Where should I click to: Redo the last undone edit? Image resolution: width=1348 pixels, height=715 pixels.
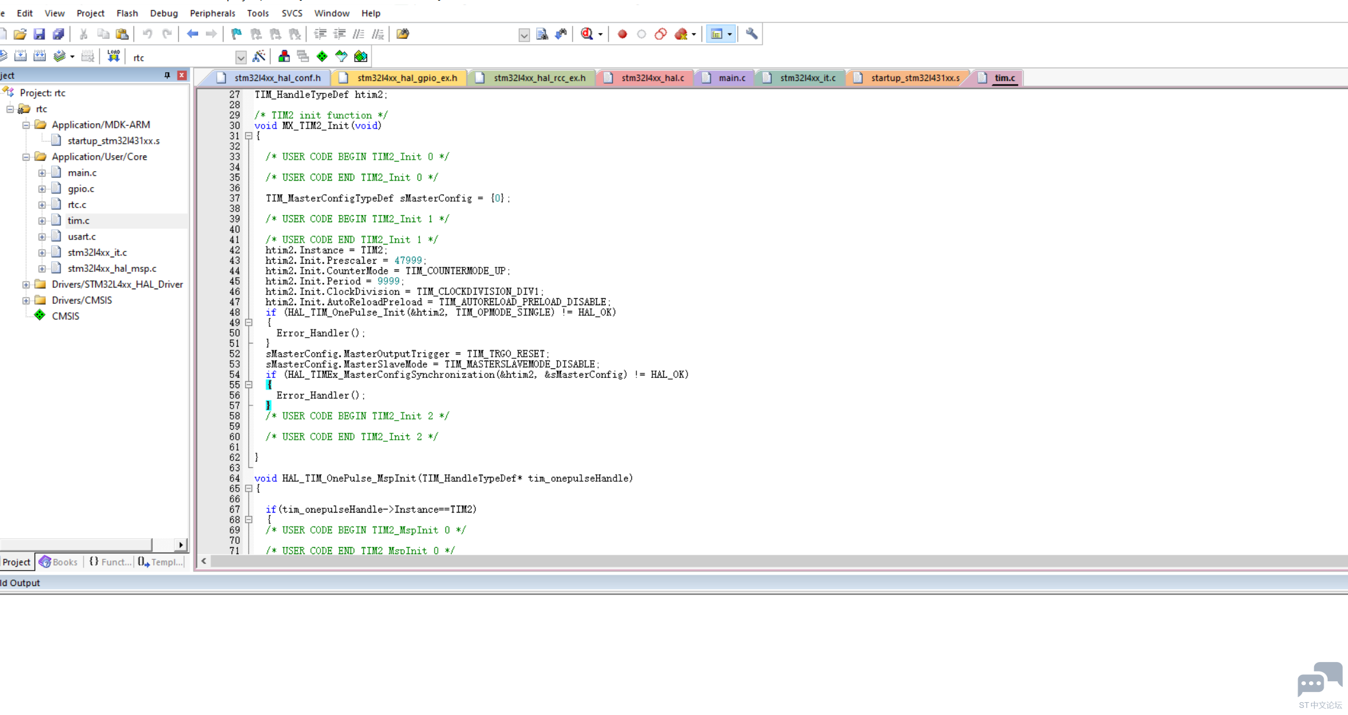(x=167, y=34)
